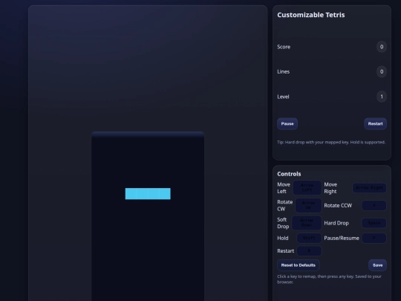Image resolution: width=401 pixels, height=301 pixels.
Task: Remap the Move Right key binding
Action: tap(369, 187)
